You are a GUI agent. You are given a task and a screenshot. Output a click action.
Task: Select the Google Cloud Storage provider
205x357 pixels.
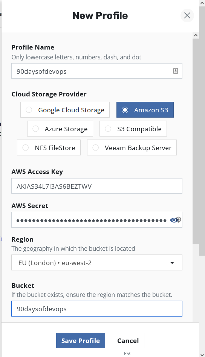65,110
